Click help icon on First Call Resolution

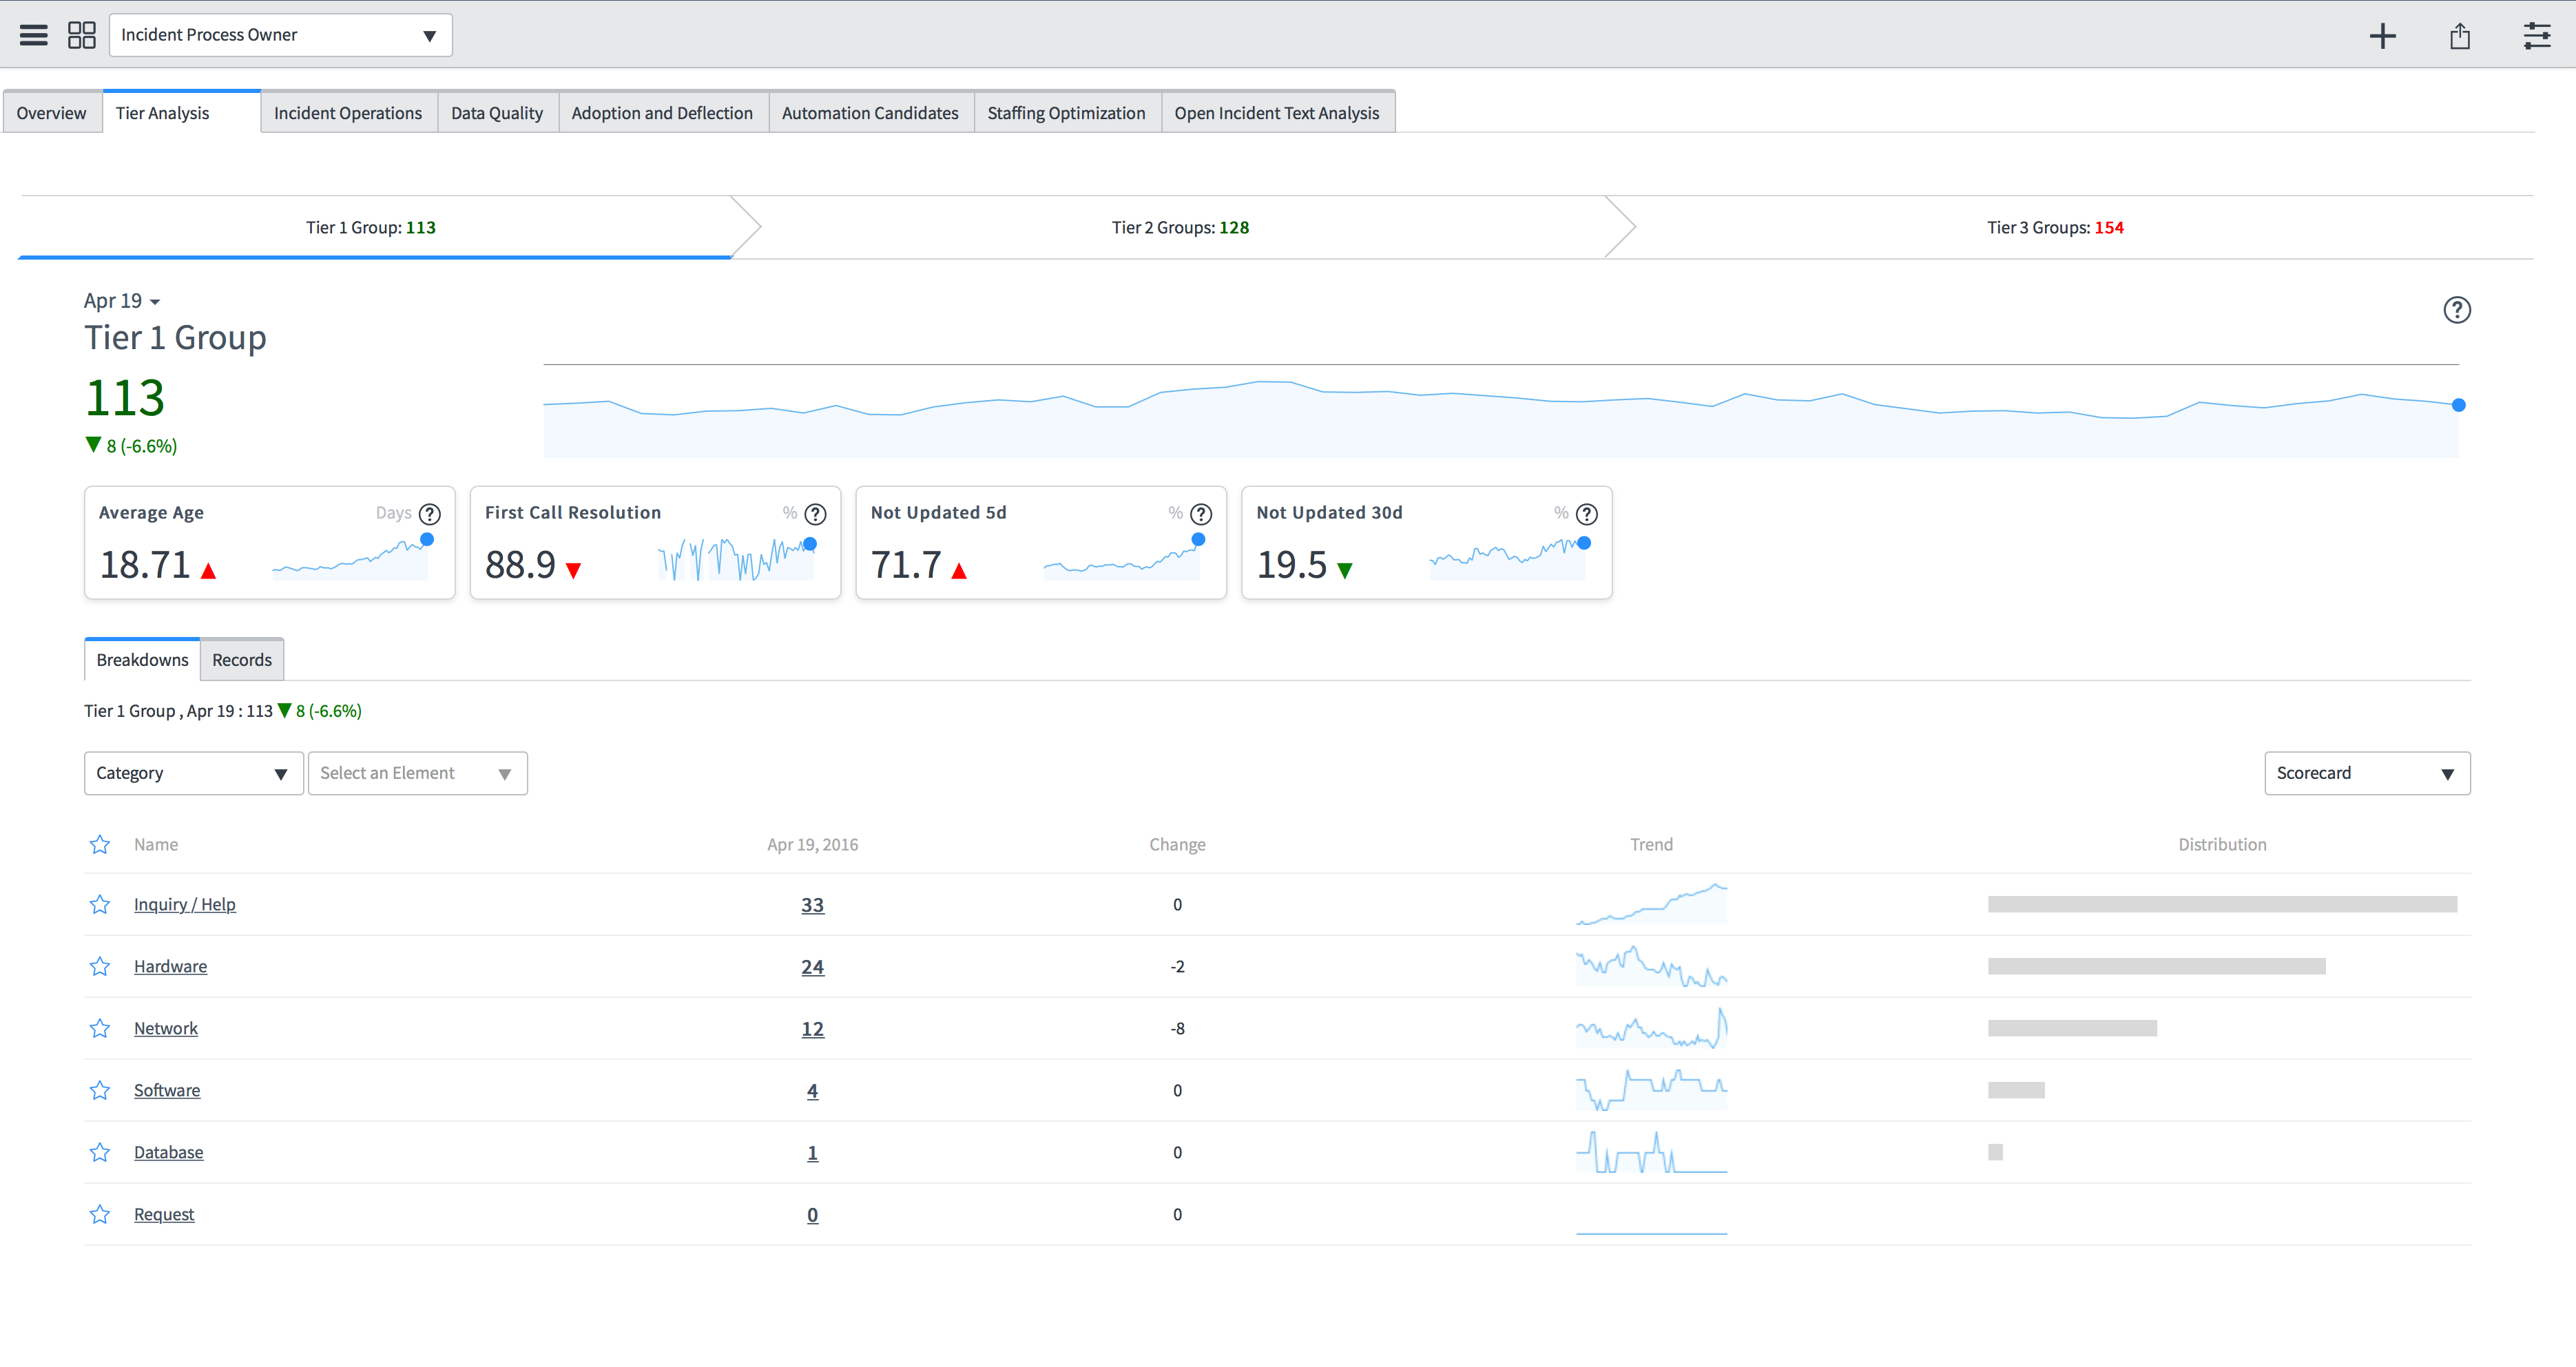816,514
